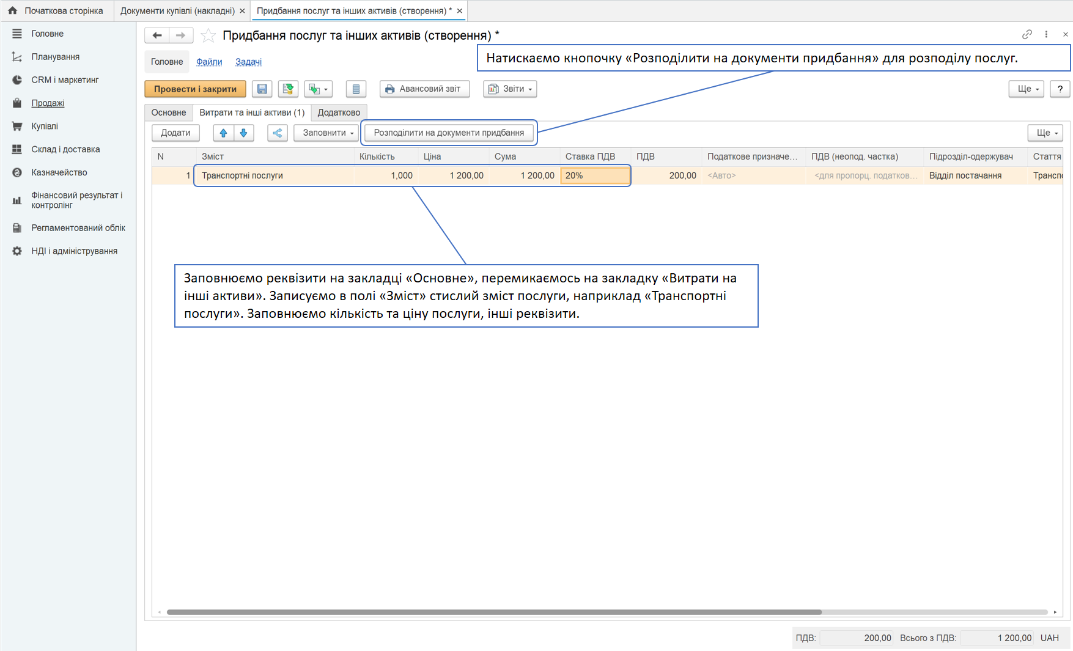Screen dimensions: 1073x651
Task: Click the Транспортні послуги cell
Action: [x=275, y=175]
